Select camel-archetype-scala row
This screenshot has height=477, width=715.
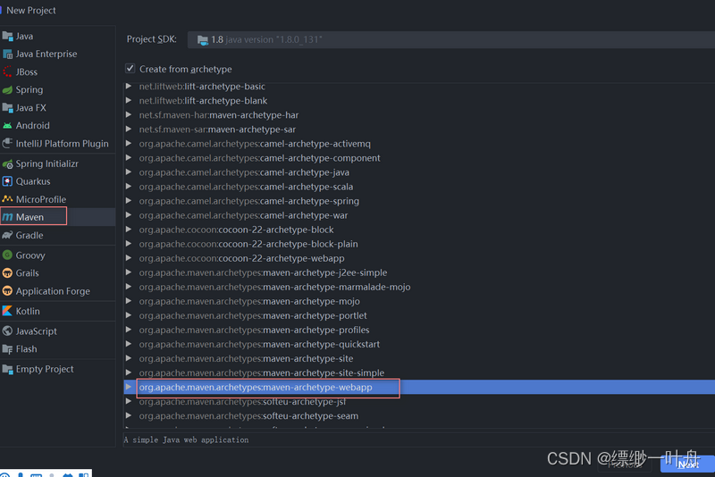pyautogui.click(x=419, y=187)
